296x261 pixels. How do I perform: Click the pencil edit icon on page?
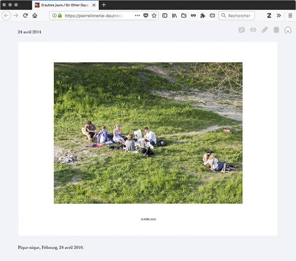coord(265,30)
